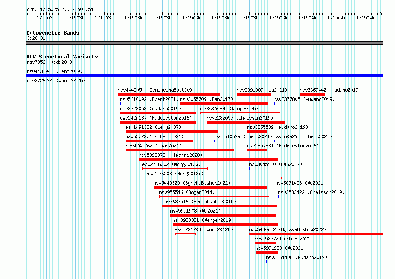Click the first 171504k ruler label
This screenshot has height=279, width=395.
(307, 18)
